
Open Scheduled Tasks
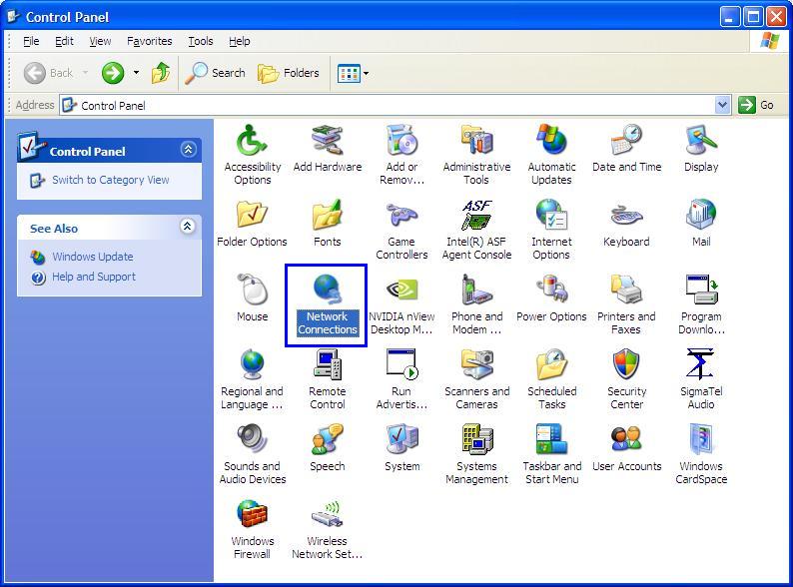pyautogui.click(x=551, y=378)
